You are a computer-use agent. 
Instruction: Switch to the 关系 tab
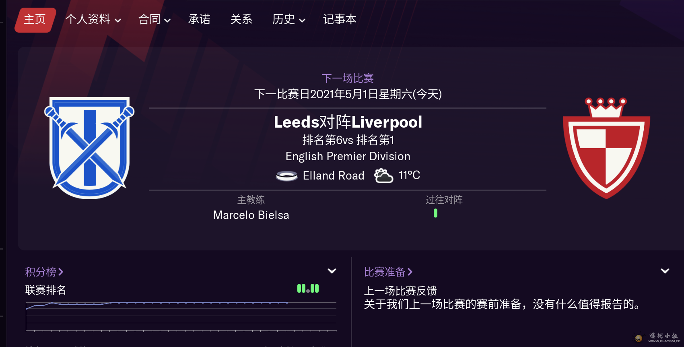(241, 19)
